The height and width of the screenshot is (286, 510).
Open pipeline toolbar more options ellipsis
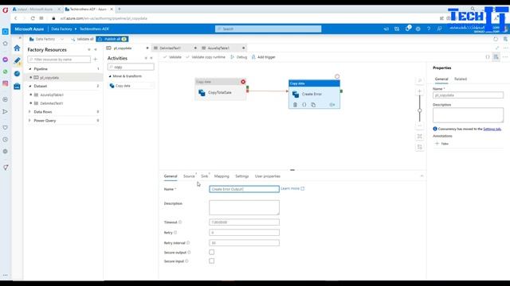click(505, 57)
